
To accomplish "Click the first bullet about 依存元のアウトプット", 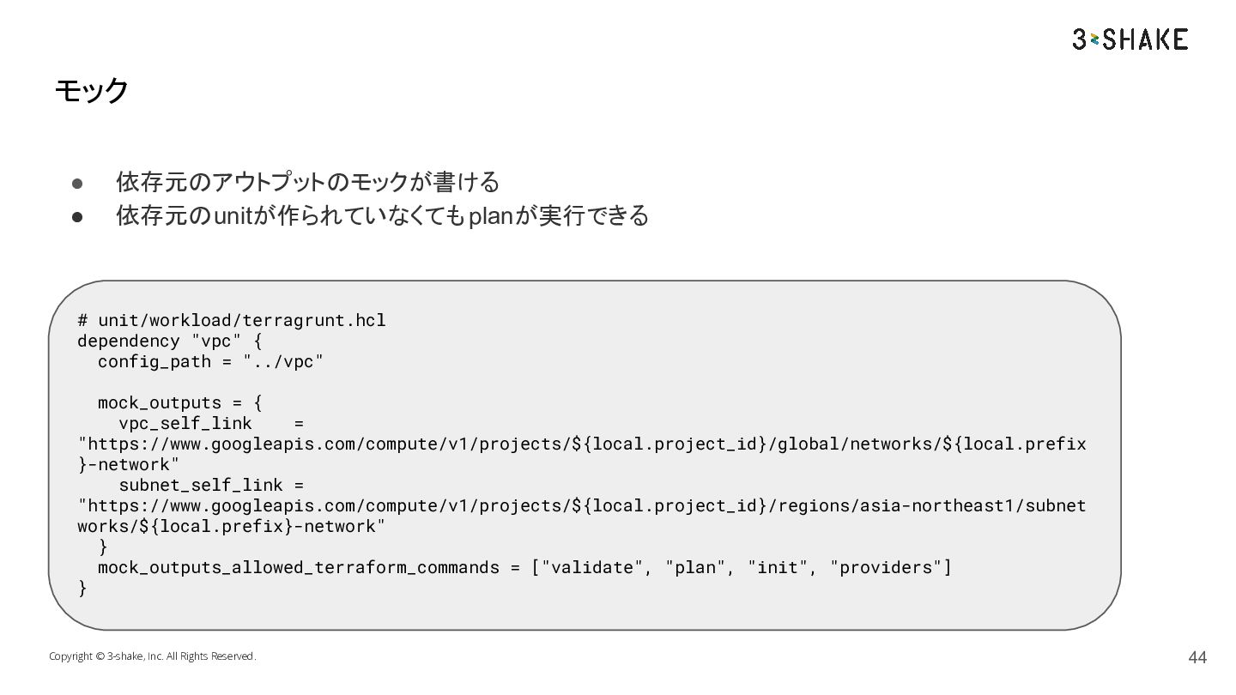I will coord(307,182).
